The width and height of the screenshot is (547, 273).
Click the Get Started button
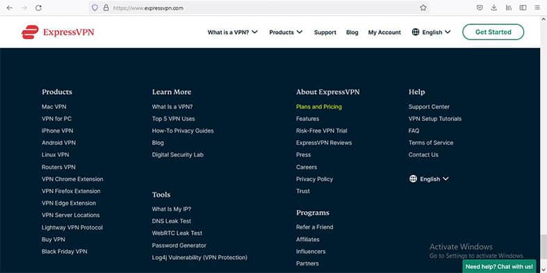(x=493, y=32)
